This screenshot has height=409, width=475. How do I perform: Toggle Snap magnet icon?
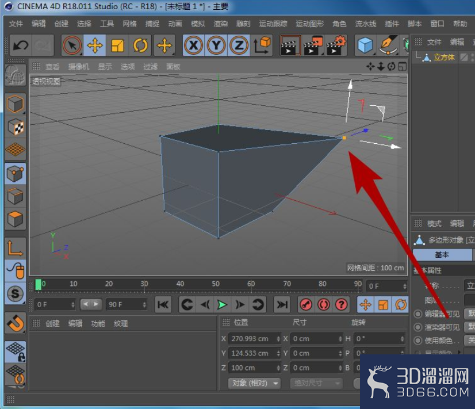(15, 323)
